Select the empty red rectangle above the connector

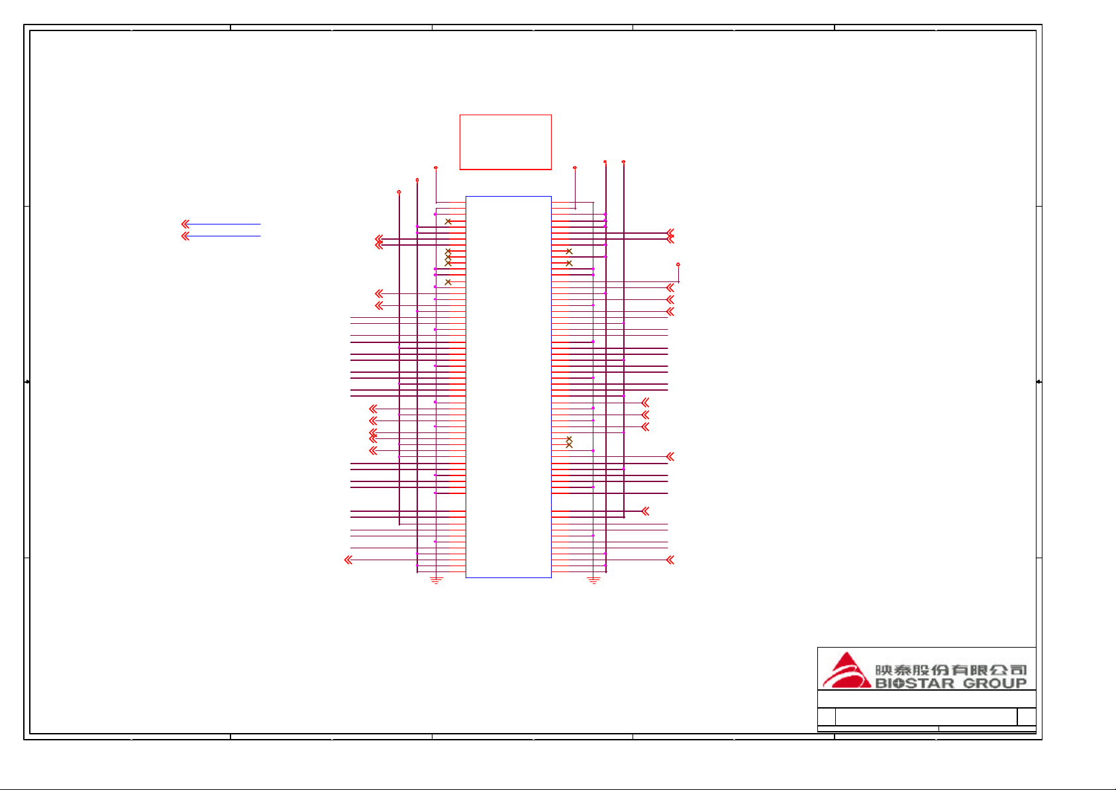505,142
